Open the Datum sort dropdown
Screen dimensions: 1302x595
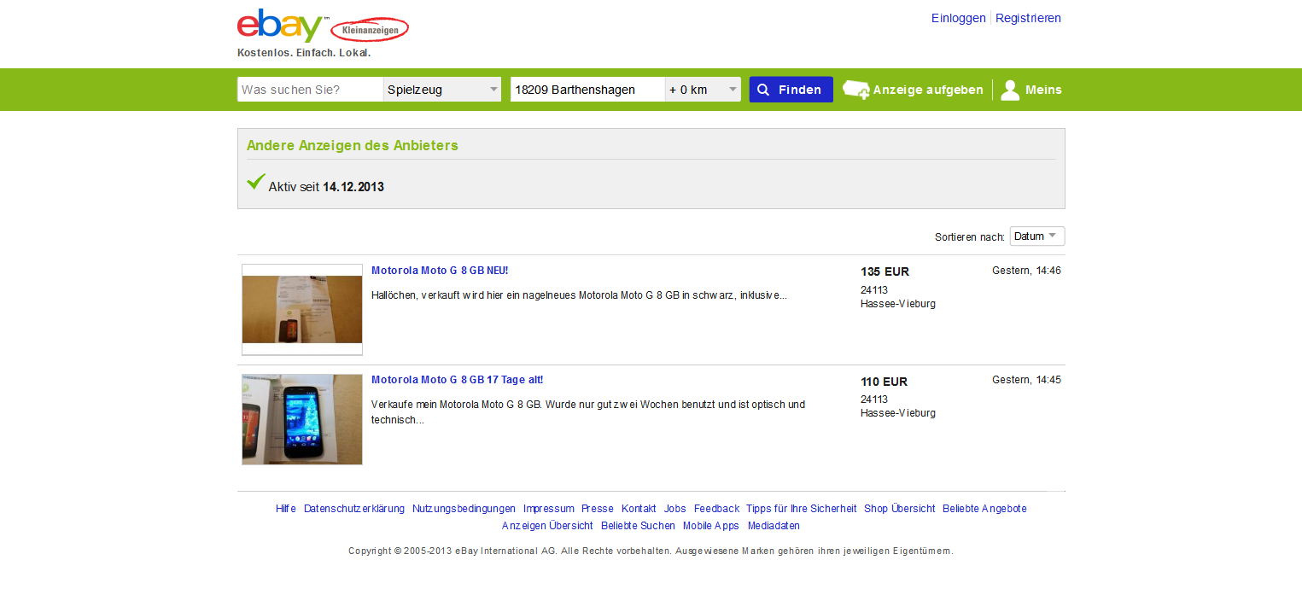coord(1037,236)
